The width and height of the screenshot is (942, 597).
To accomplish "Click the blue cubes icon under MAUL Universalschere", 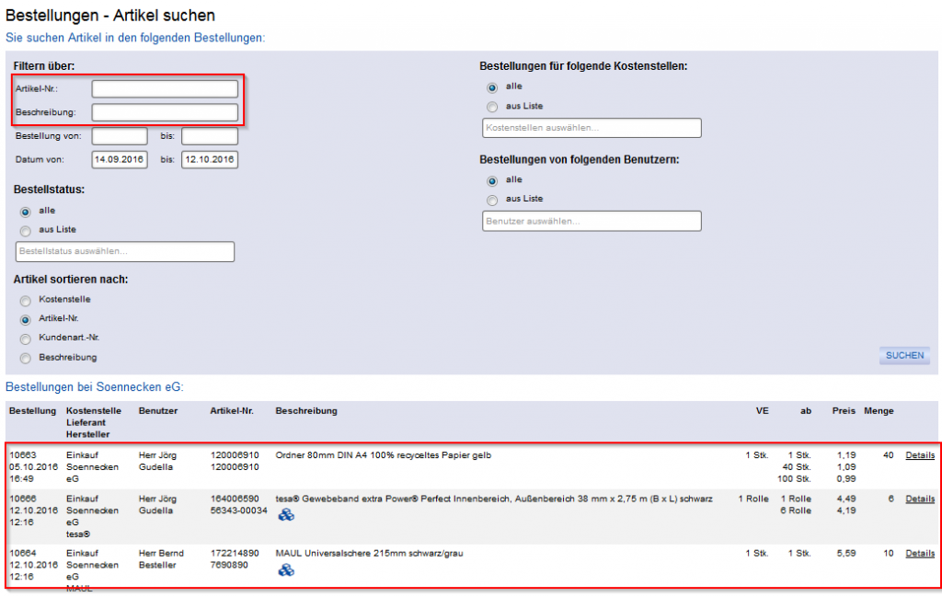I will 286,569.
